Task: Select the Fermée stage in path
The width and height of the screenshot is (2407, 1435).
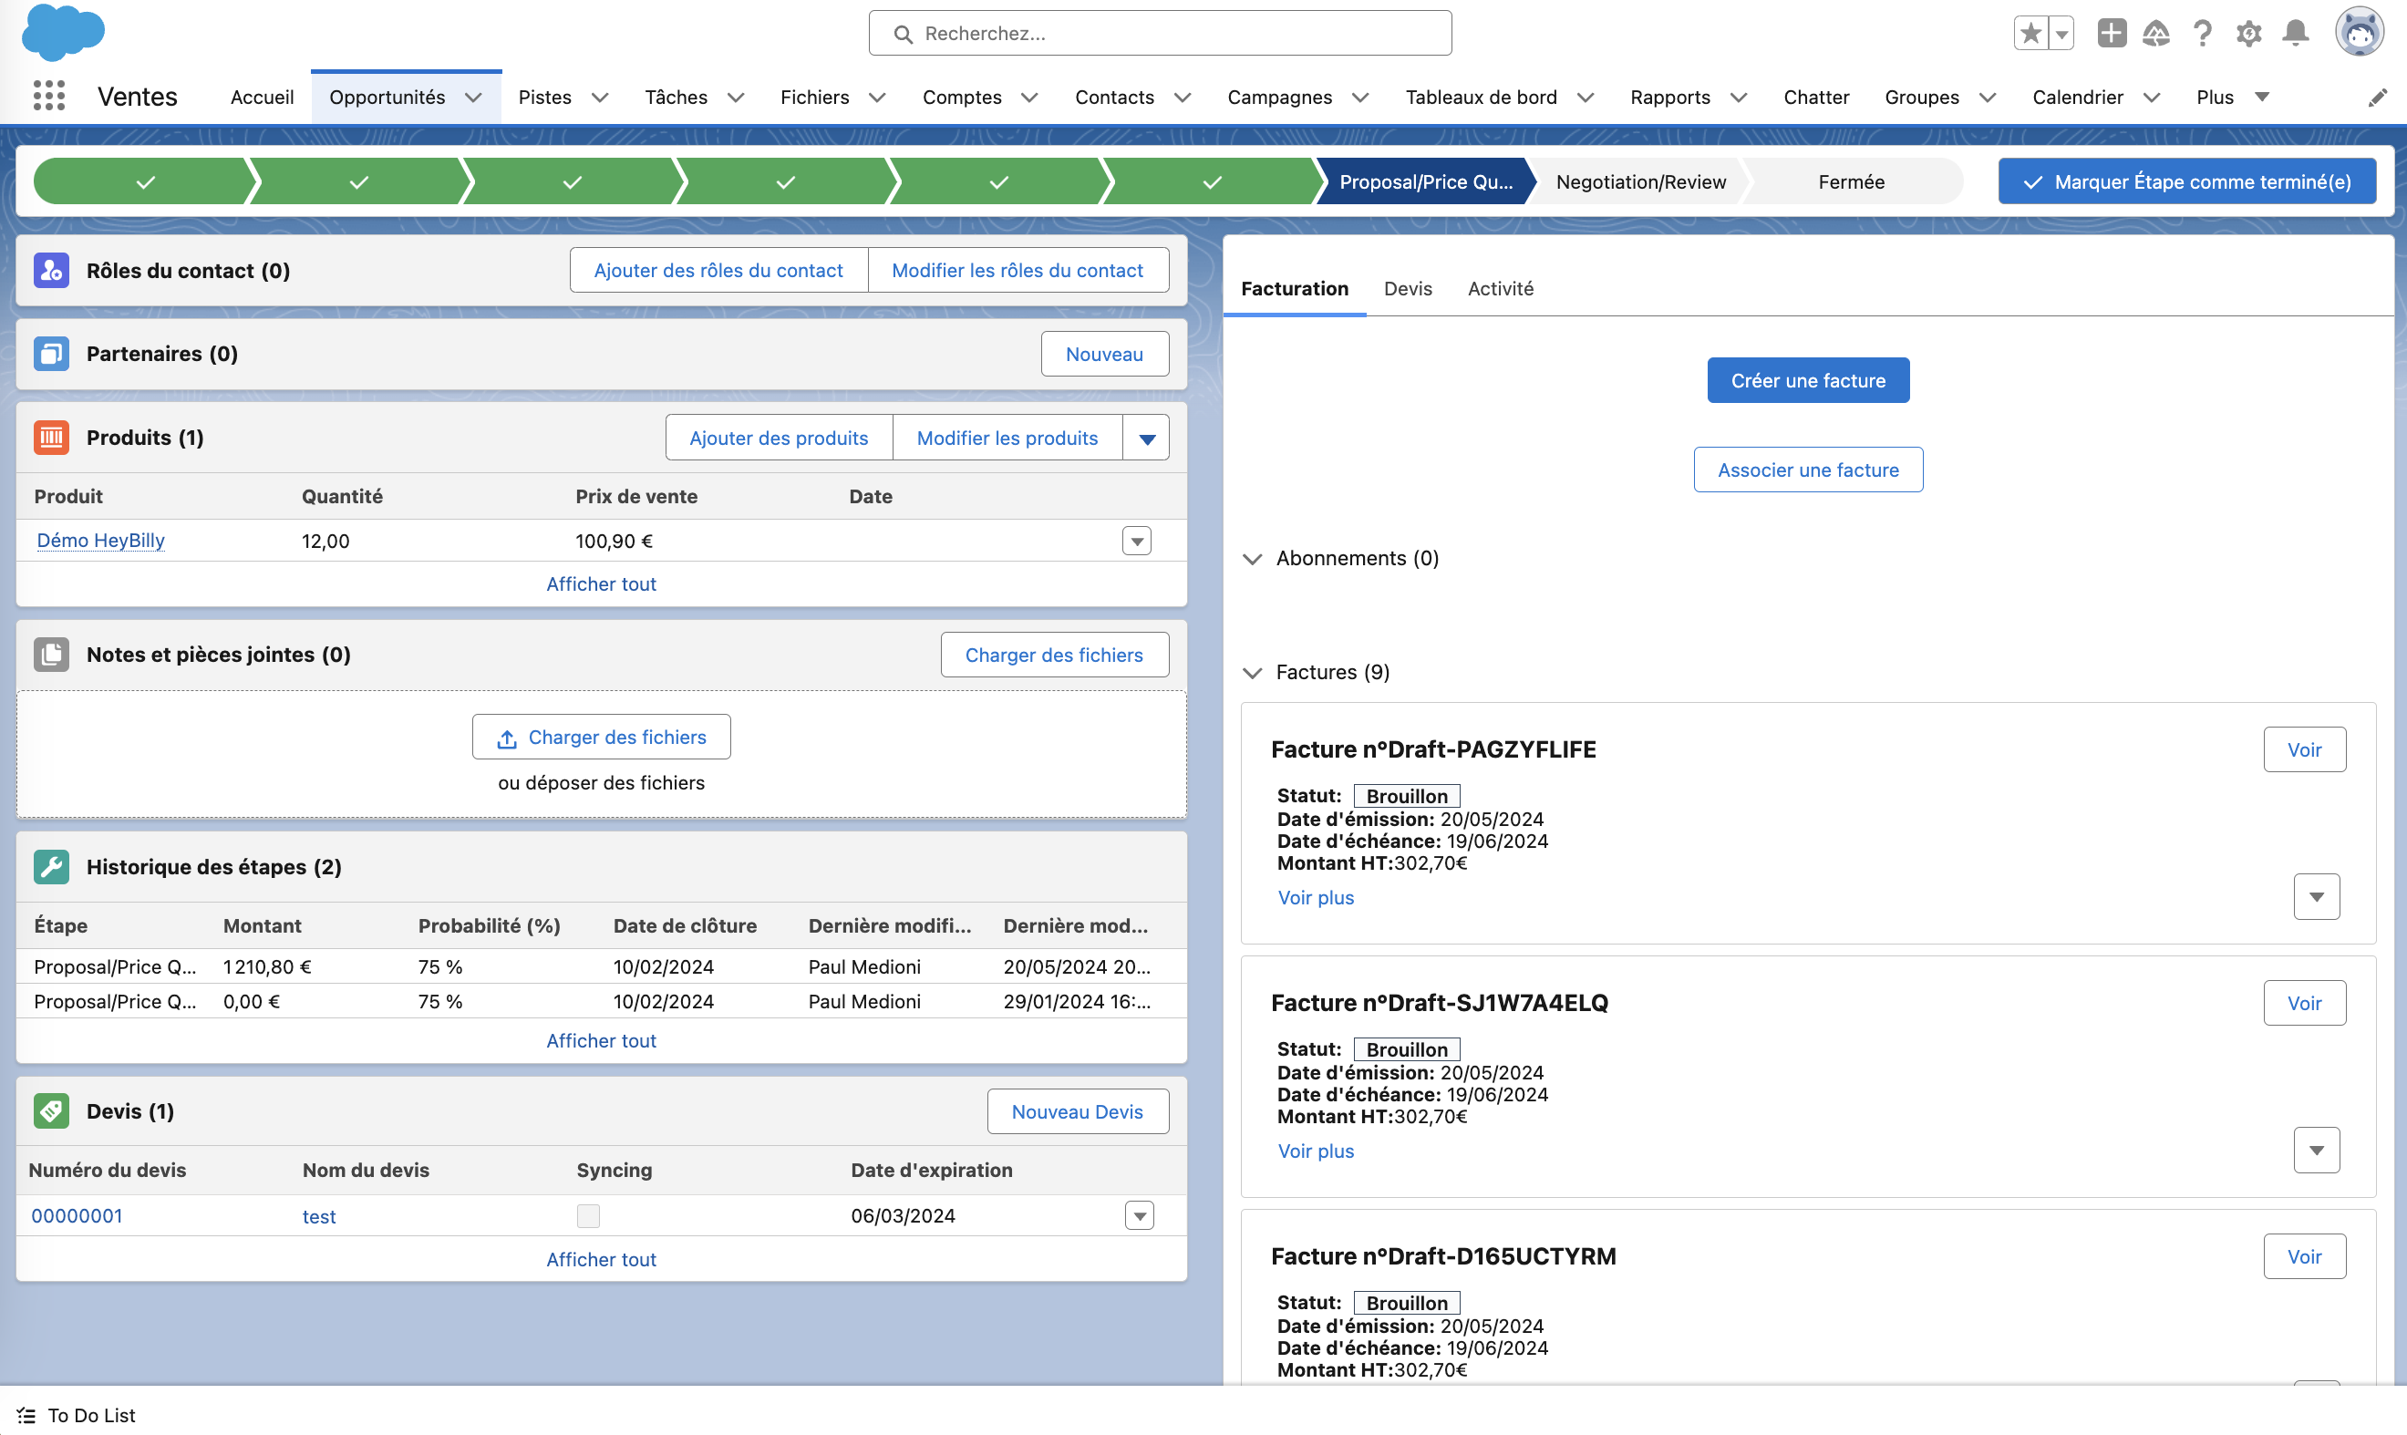Action: [x=1850, y=181]
